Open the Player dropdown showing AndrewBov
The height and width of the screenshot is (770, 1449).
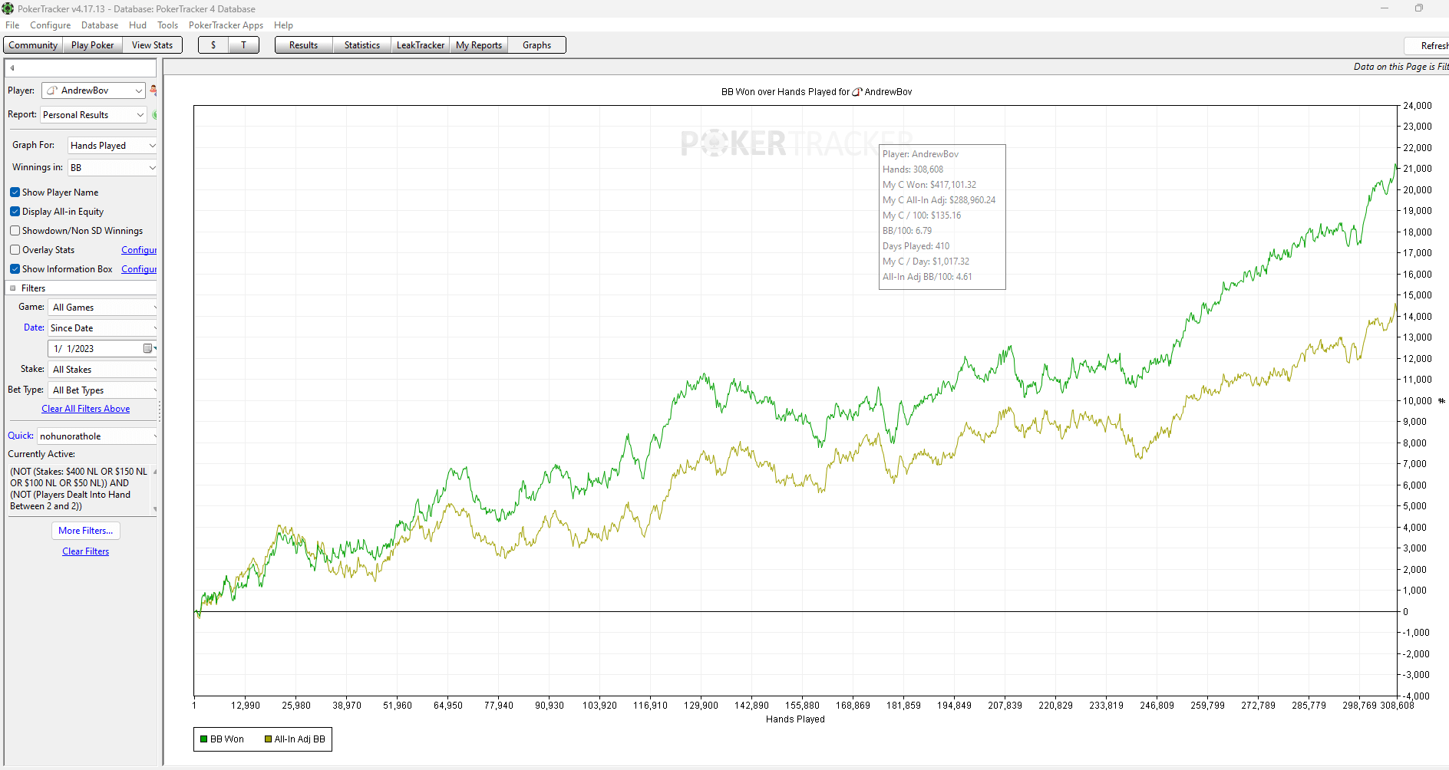click(93, 90)
